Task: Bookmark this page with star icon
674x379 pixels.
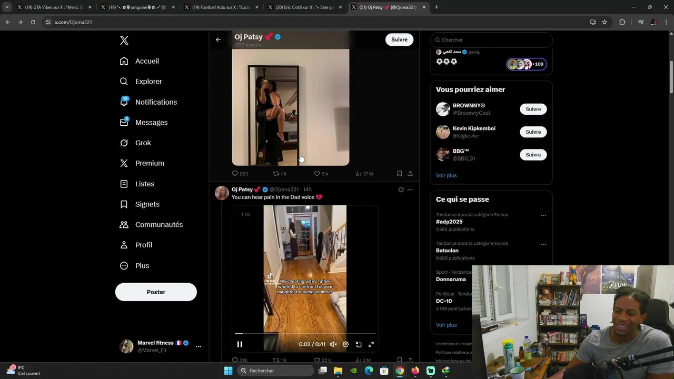Action: (604, 22)
